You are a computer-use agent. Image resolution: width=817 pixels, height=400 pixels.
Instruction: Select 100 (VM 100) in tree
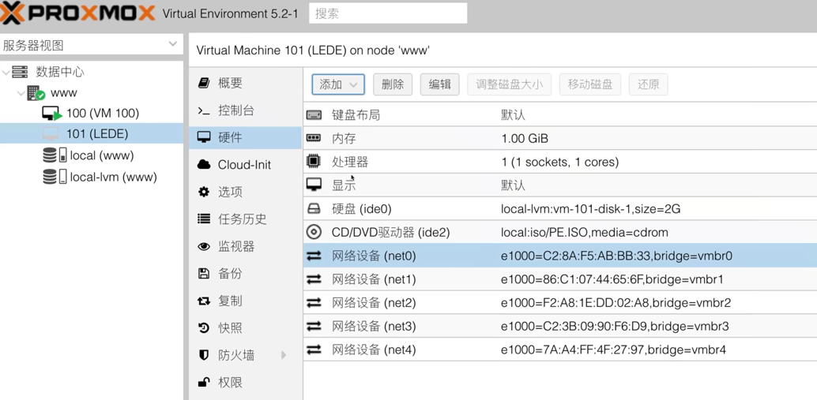102,113
